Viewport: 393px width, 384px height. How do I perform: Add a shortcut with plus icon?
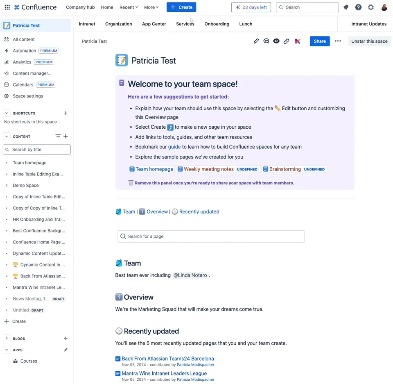65,113
